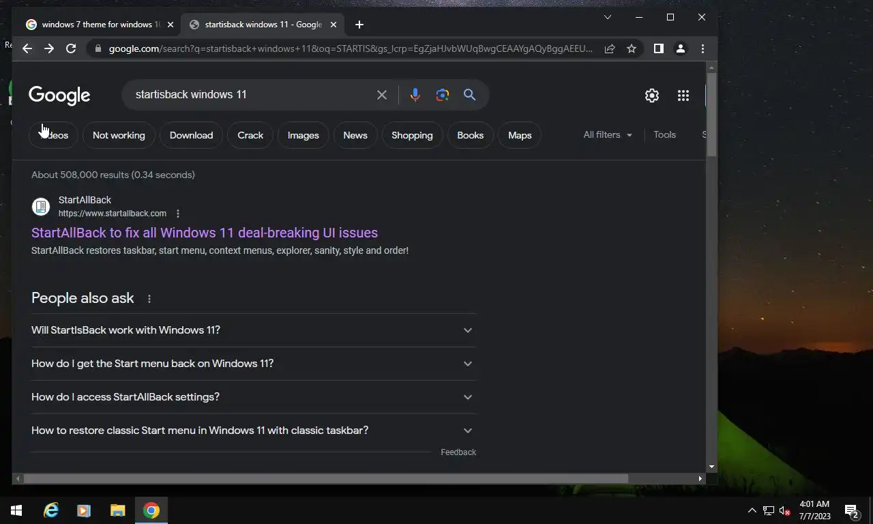Switch to Books results
Image resolution: width=873 pixels, height=524 pixels.
point(470,135)
